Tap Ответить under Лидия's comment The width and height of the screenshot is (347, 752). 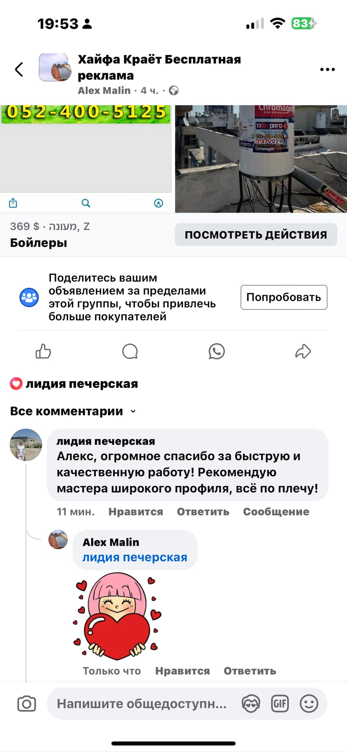tap(203, 511)
